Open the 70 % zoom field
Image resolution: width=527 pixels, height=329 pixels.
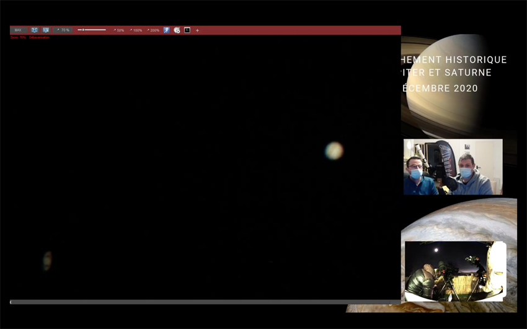[63, 30]
